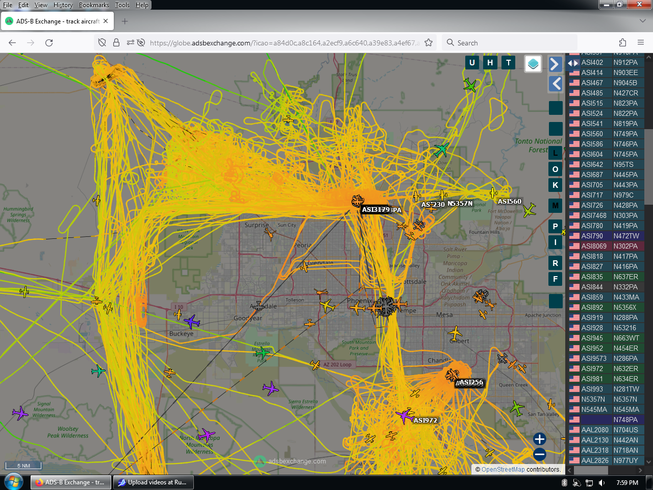Toggle the M map button
The height and width of the screenshot is (490, 653).
point(556,206)
